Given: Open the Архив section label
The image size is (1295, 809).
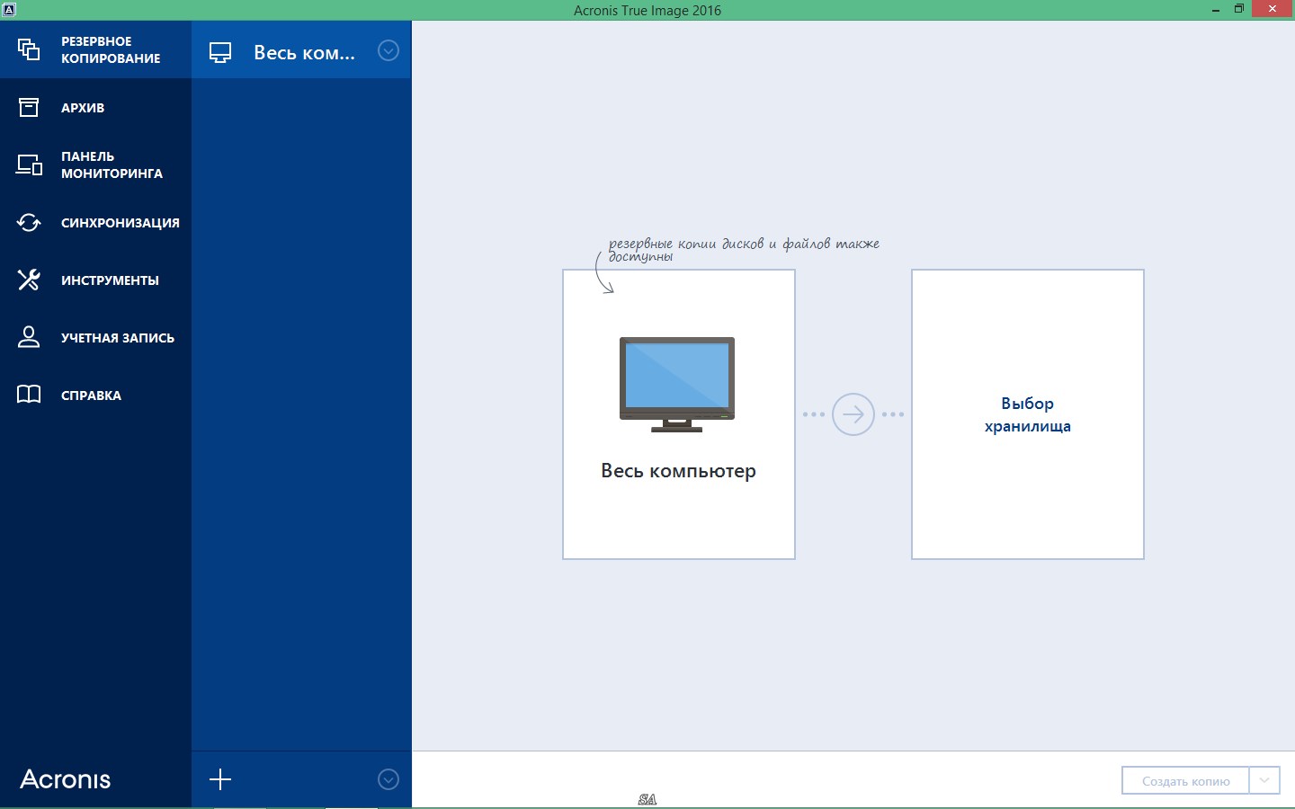Looking at the screenshot, I should (83, 108).
